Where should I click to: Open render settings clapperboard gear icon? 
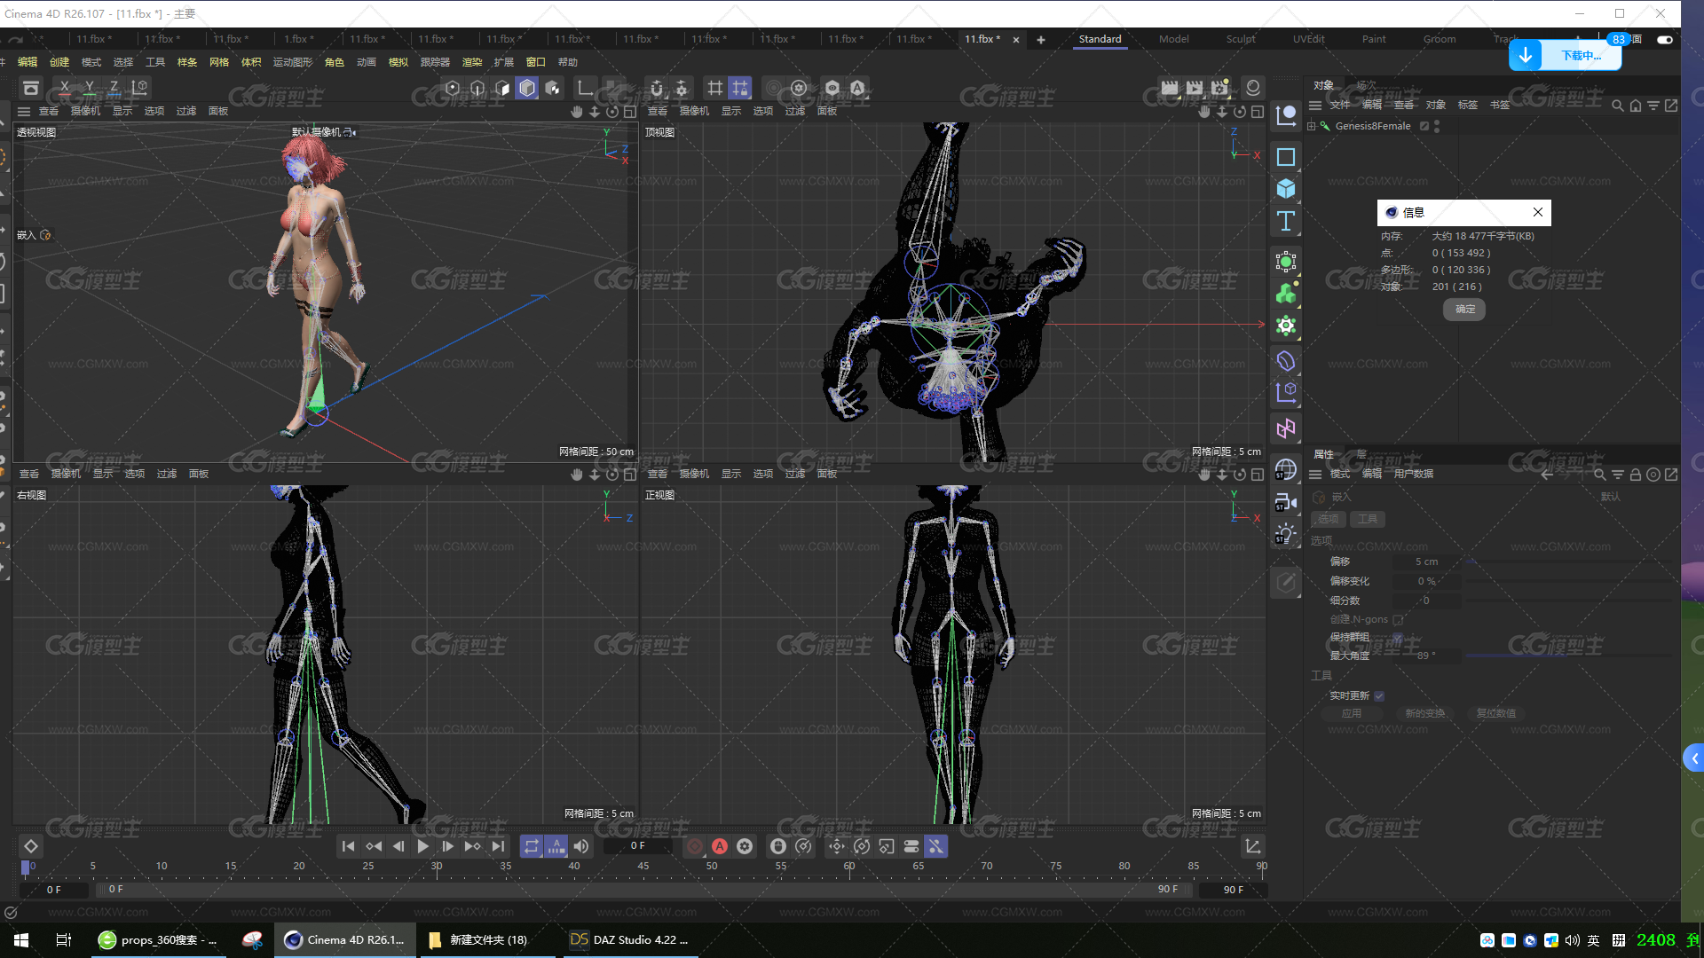click(x=1220, y=88)
